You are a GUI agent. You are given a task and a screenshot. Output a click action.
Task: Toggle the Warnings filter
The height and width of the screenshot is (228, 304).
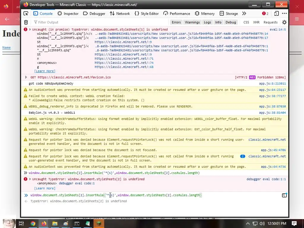click(x=192, y=22)
